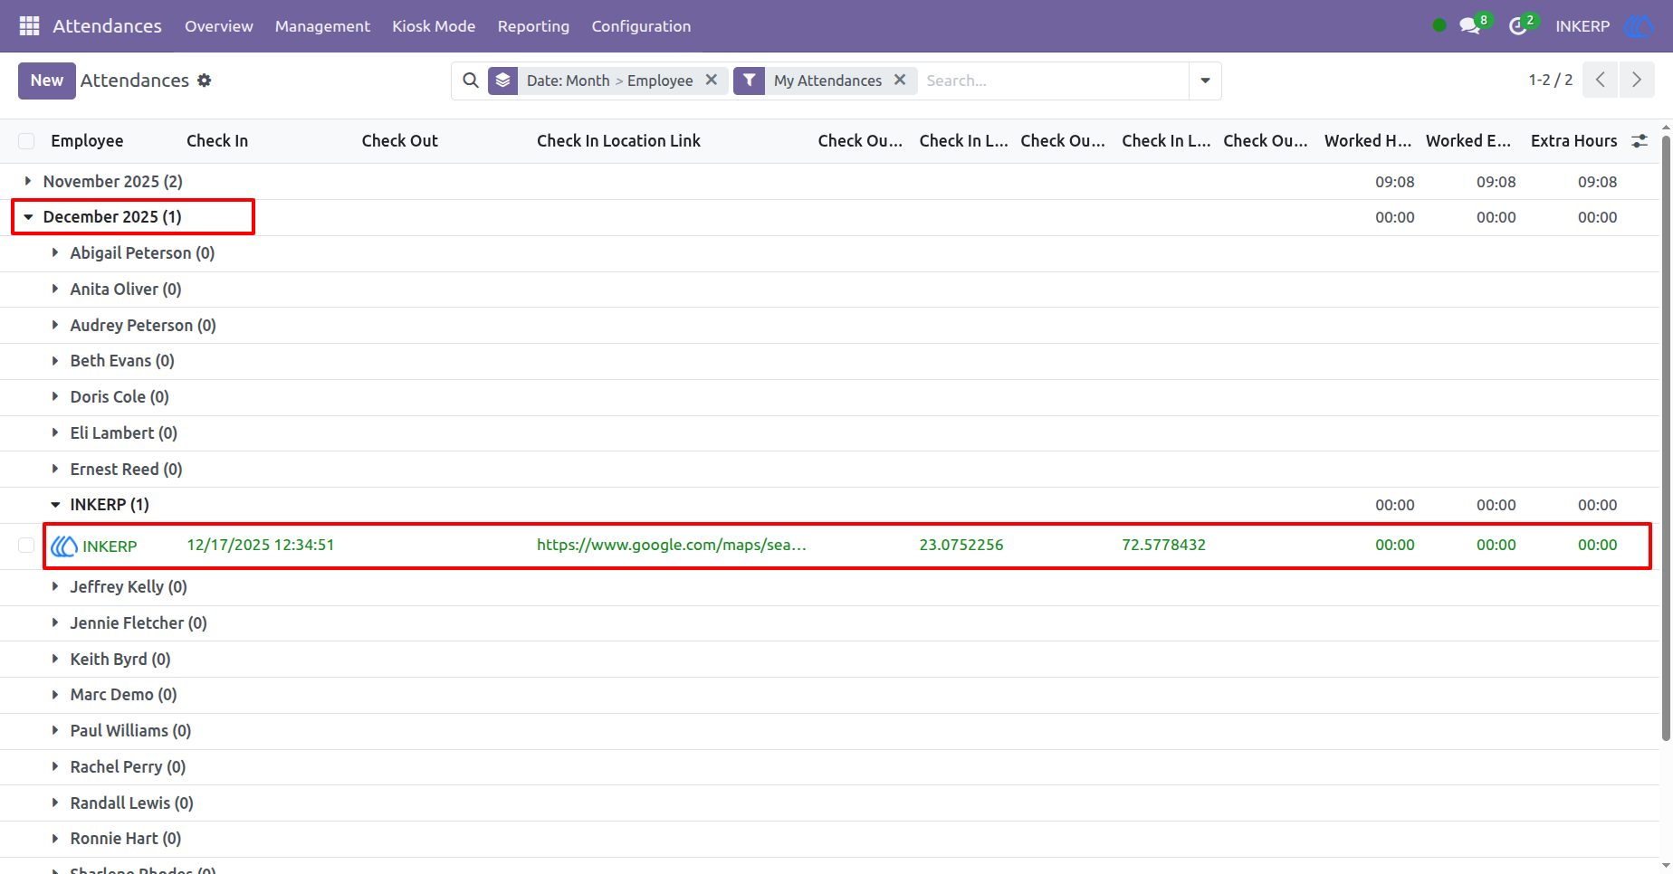Tick the INKERP attendance record checkbox
The height and width of the screenshot is (874, 1673).
26,546
